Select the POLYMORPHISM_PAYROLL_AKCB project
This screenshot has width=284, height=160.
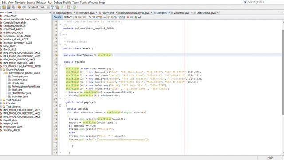(x=22, y=66)
